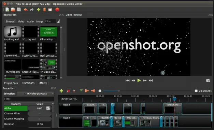Create a new project via toolbar icon

click(7, 10)
